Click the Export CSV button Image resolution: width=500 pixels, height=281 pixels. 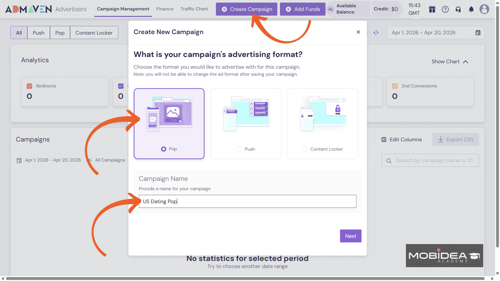(x=456, y=139)
